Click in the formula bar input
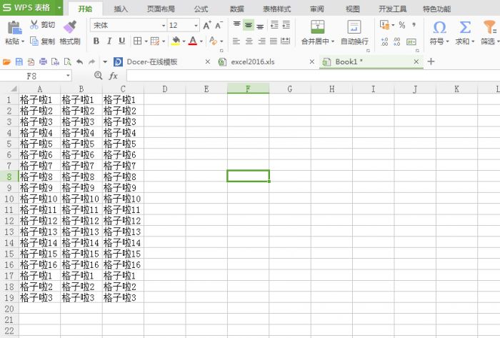The height and width of the screenshot is (338, 500). click(x=313, y=76)
